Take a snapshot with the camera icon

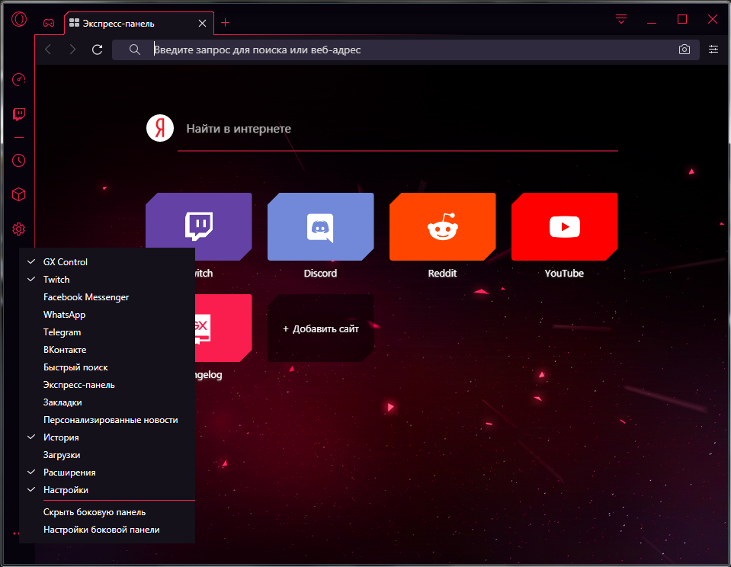[684, 50]
